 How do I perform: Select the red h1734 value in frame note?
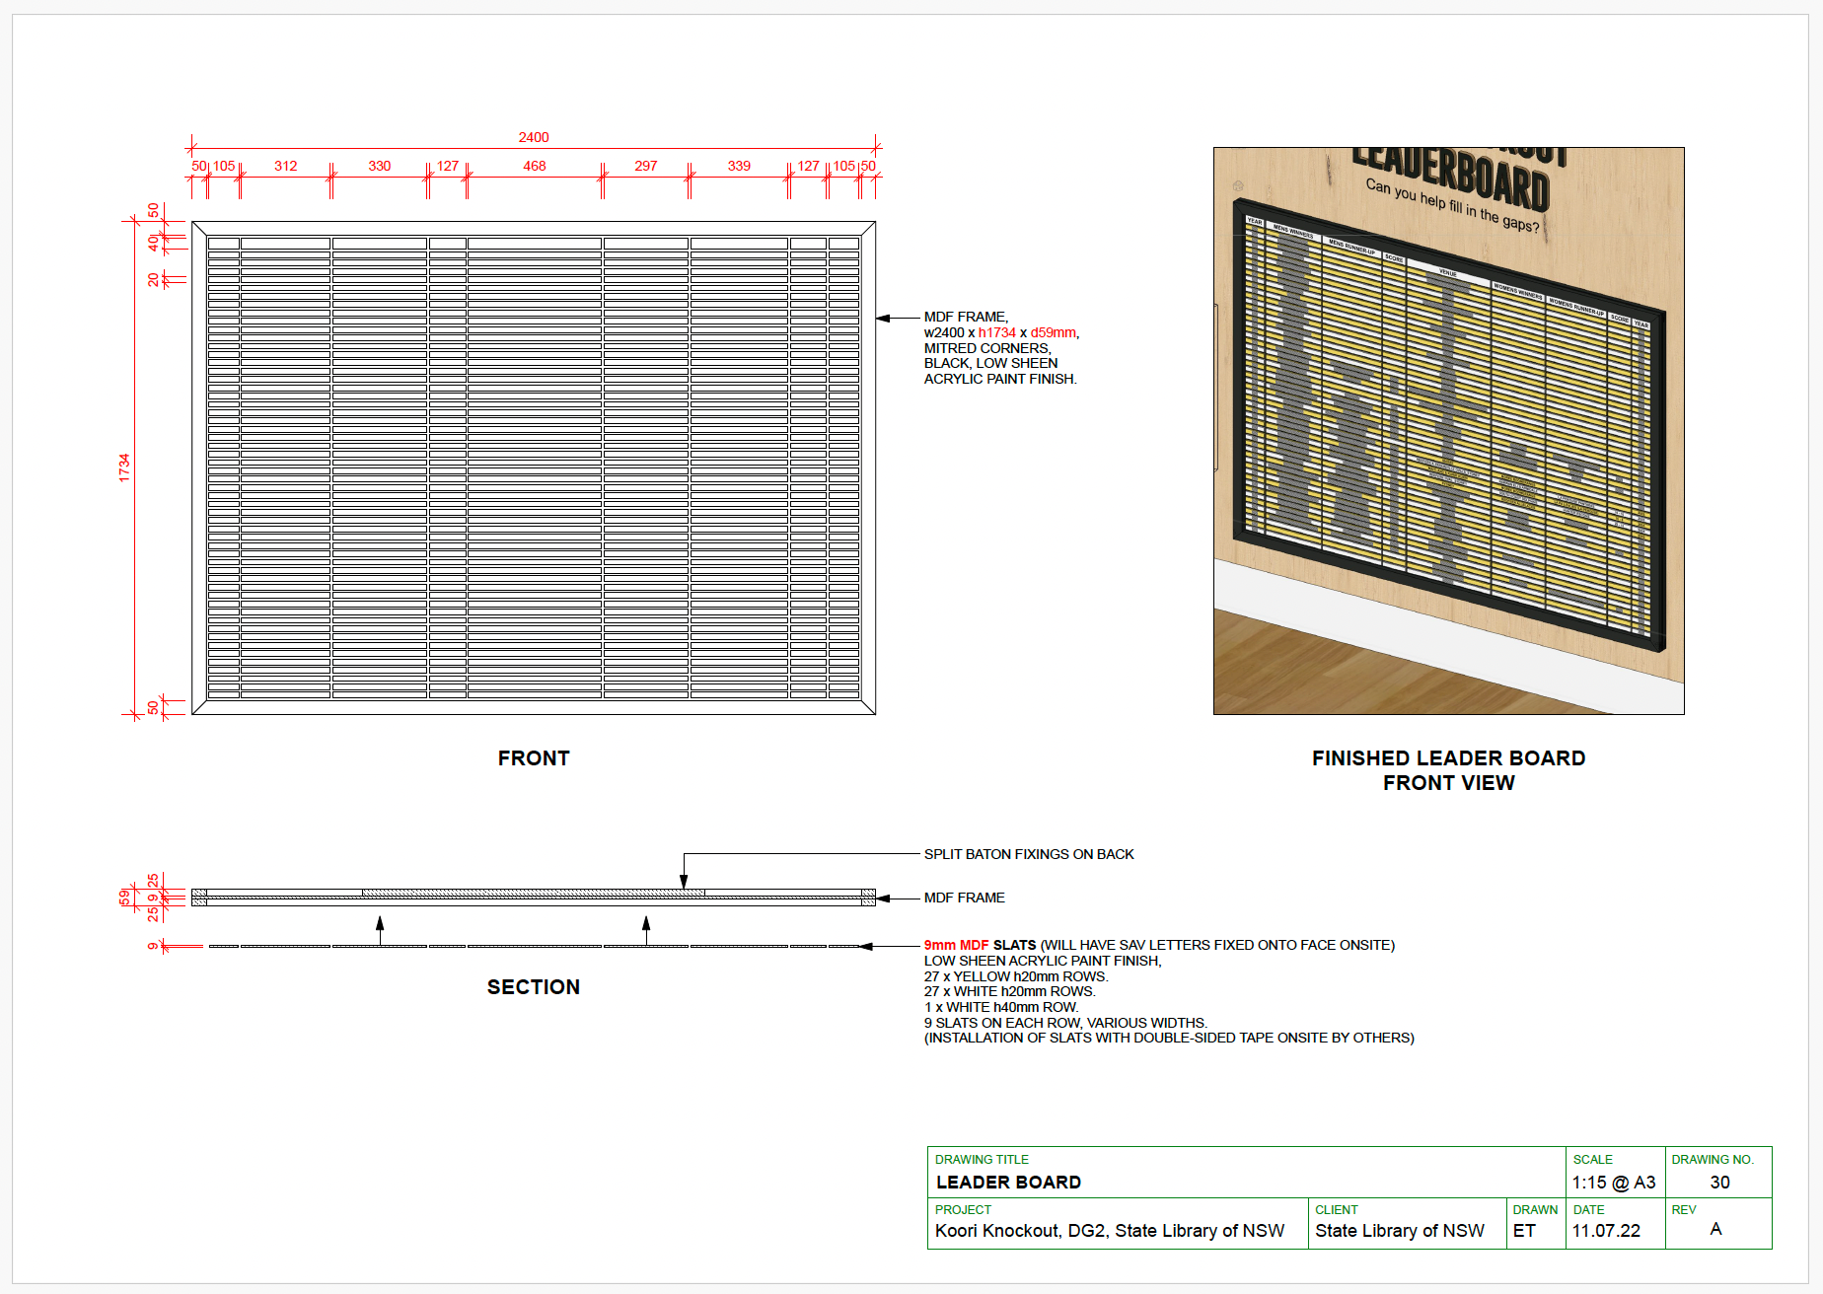(996, 332)
